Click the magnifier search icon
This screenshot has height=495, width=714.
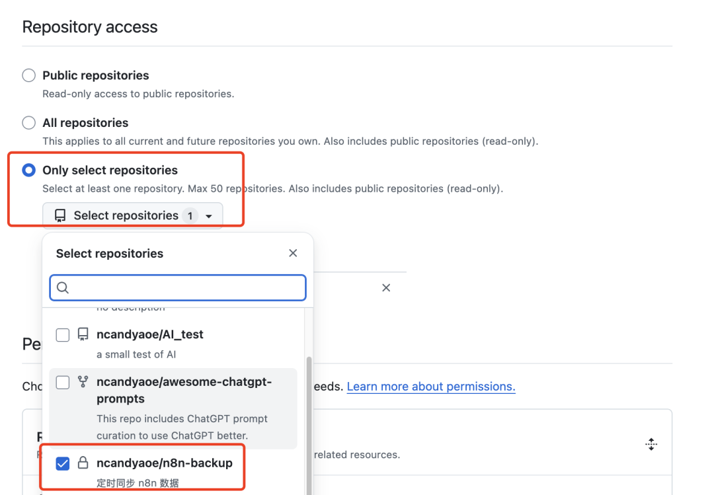pyautogui.click(x=63, y=287)
